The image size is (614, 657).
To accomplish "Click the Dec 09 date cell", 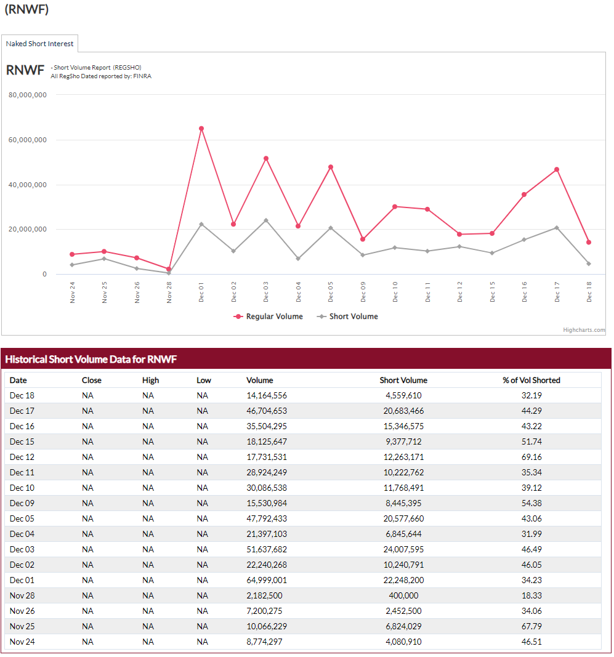I will (22, 503).
